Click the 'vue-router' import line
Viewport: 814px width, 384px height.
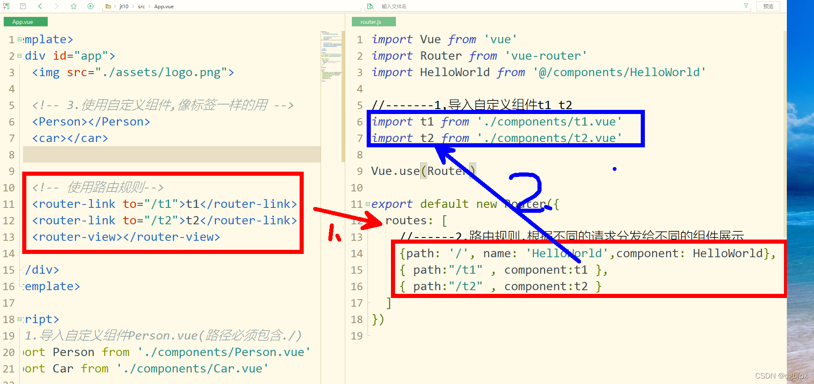point(479,56)
